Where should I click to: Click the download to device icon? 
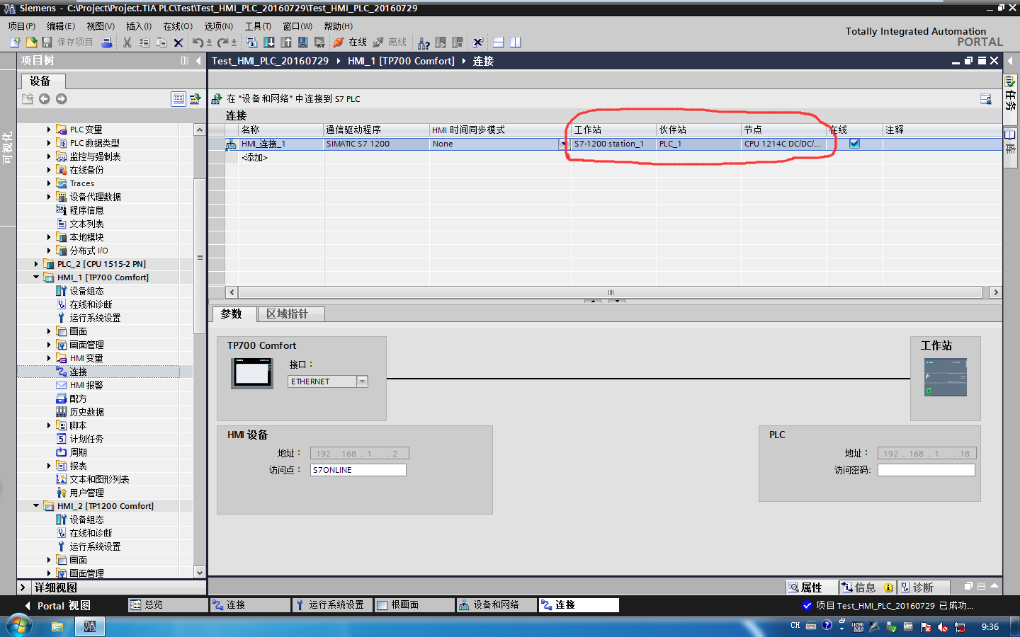tap(269, 42)
